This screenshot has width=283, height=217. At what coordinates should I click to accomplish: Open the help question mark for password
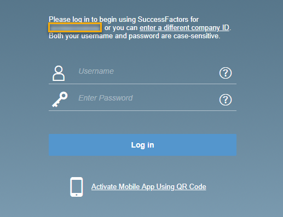pos(226,99)
